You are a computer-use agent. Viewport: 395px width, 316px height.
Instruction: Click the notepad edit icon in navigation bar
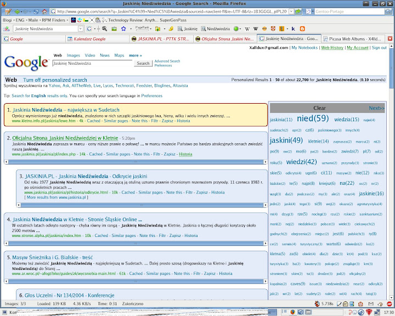coord(8,12)
